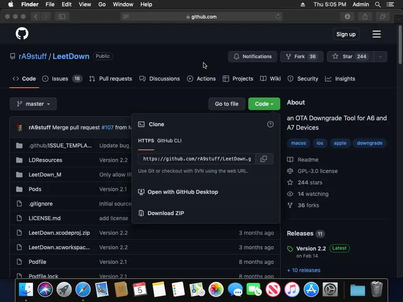Switch to the Actions tab
This screenshot has height=302, width=403.
(x=201, y=79)
